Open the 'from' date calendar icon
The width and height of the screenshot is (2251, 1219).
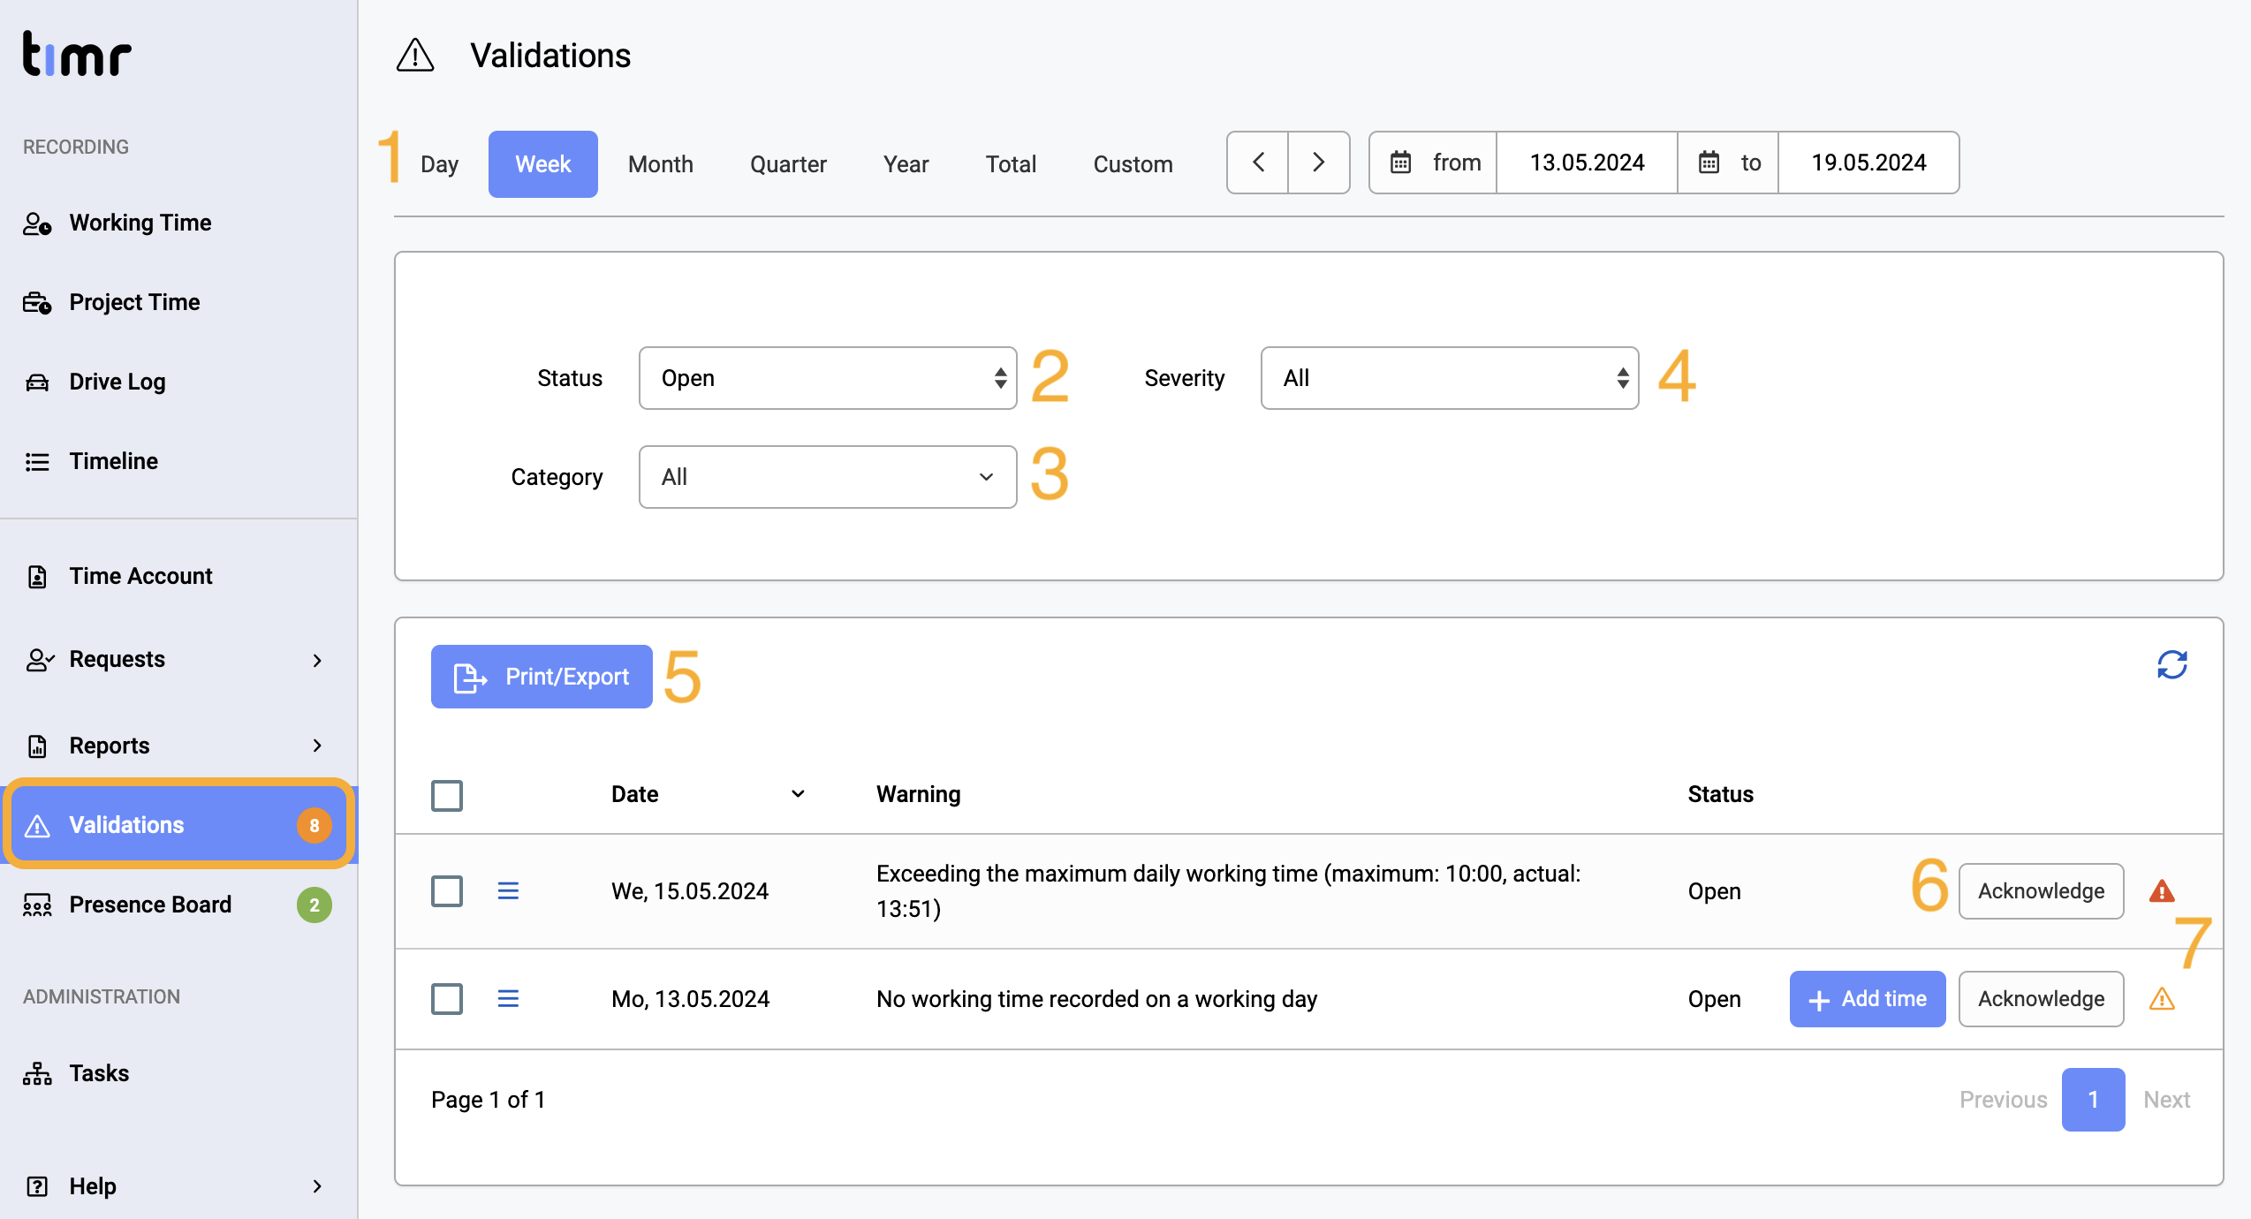[1401, 163]
